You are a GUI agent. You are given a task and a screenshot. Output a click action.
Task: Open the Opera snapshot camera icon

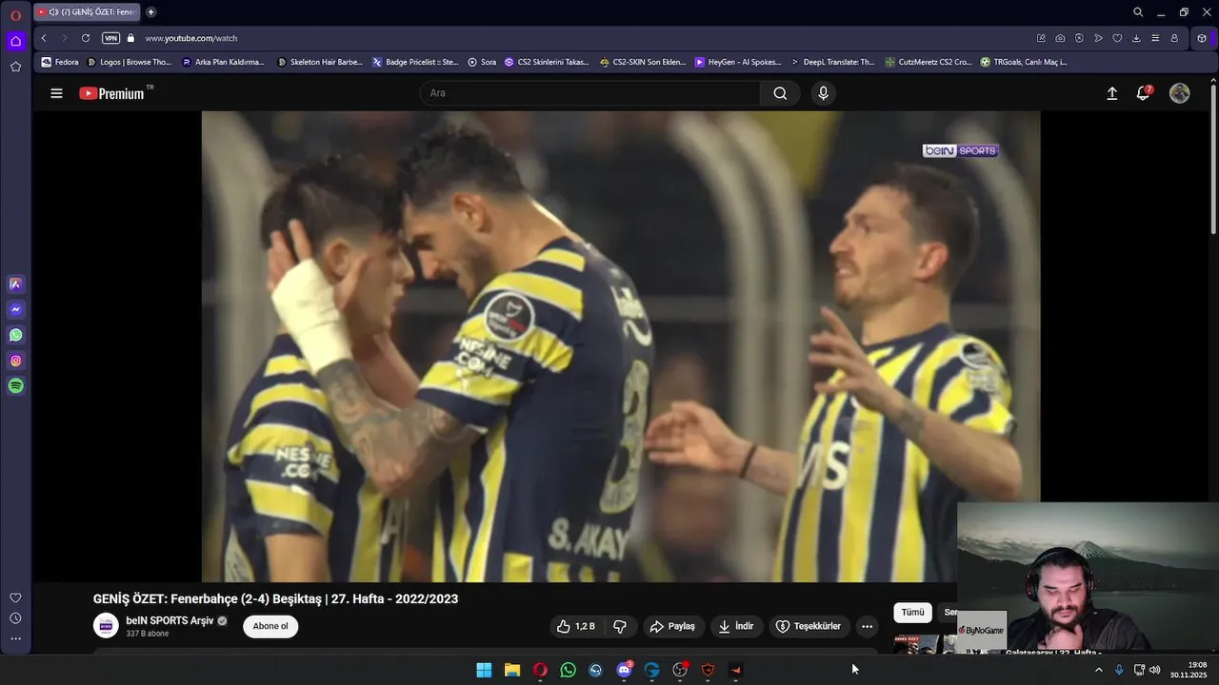click(x=1060, y=38)
